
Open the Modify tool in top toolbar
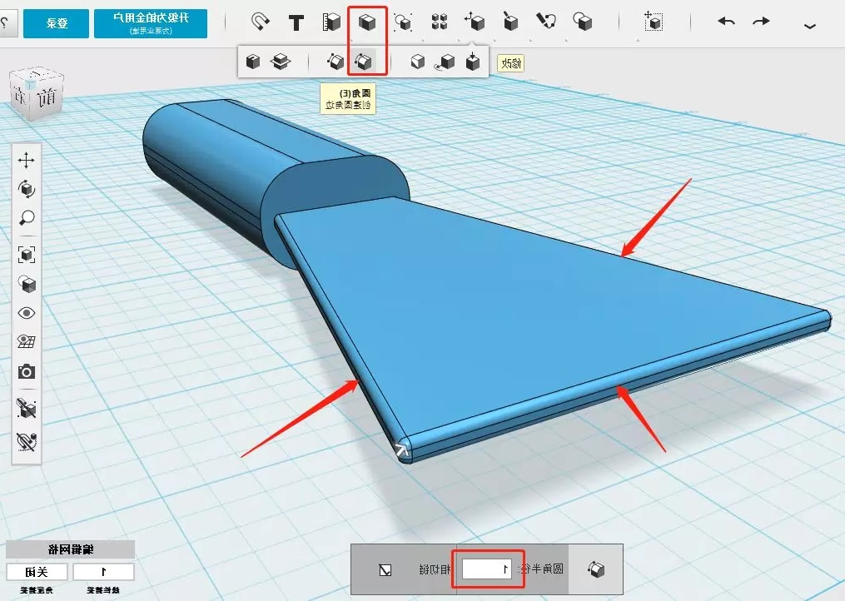(475, 22)
